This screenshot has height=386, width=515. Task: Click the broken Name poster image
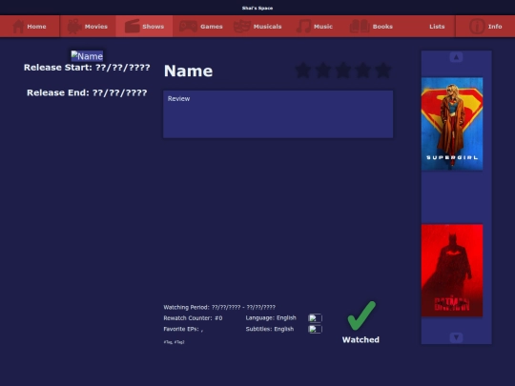pyautogui.click(x=87, y=56)
